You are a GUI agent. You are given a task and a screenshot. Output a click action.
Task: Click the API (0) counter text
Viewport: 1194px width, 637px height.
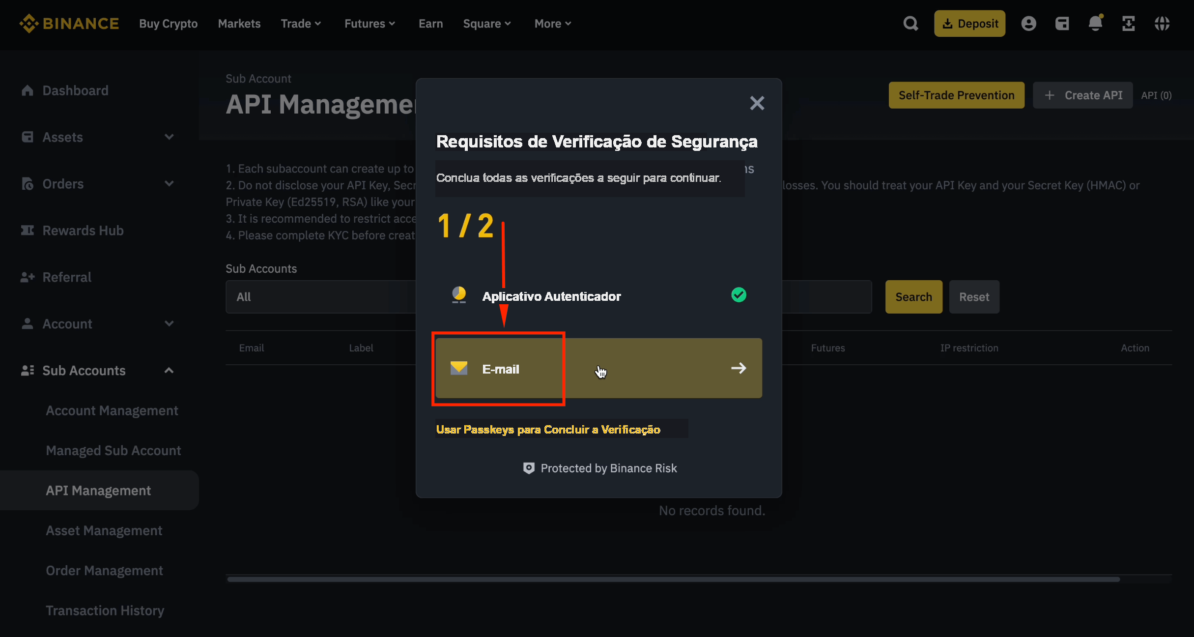point(1156,95)
